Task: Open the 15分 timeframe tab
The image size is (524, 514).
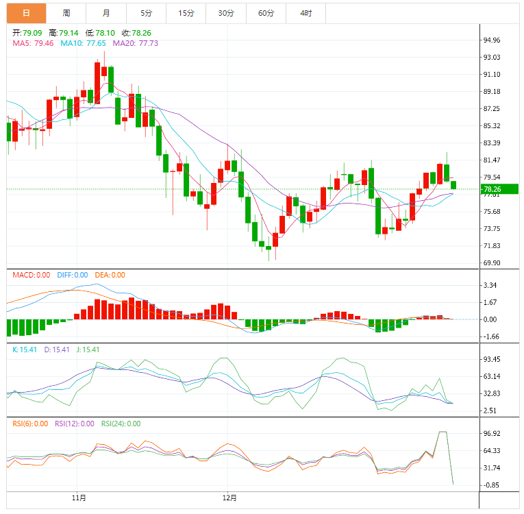Action: [x=186, y=14]
